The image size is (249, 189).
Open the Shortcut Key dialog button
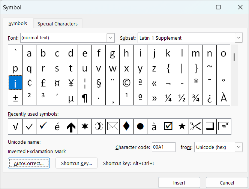coord(76,163)
